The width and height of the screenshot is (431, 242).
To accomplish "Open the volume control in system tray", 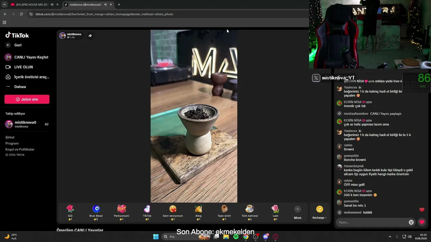I will [410, 237].
